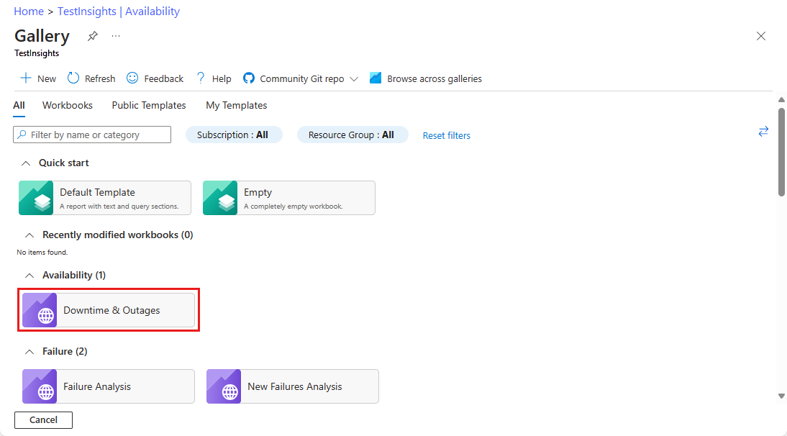Click the search magnifier icon in filter box

pos(22,135)
